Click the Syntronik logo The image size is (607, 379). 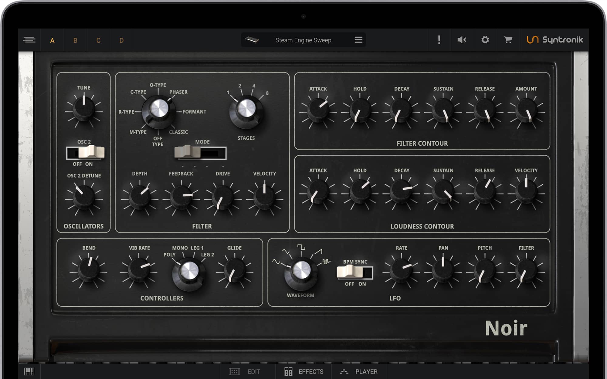tap(554, 40)
